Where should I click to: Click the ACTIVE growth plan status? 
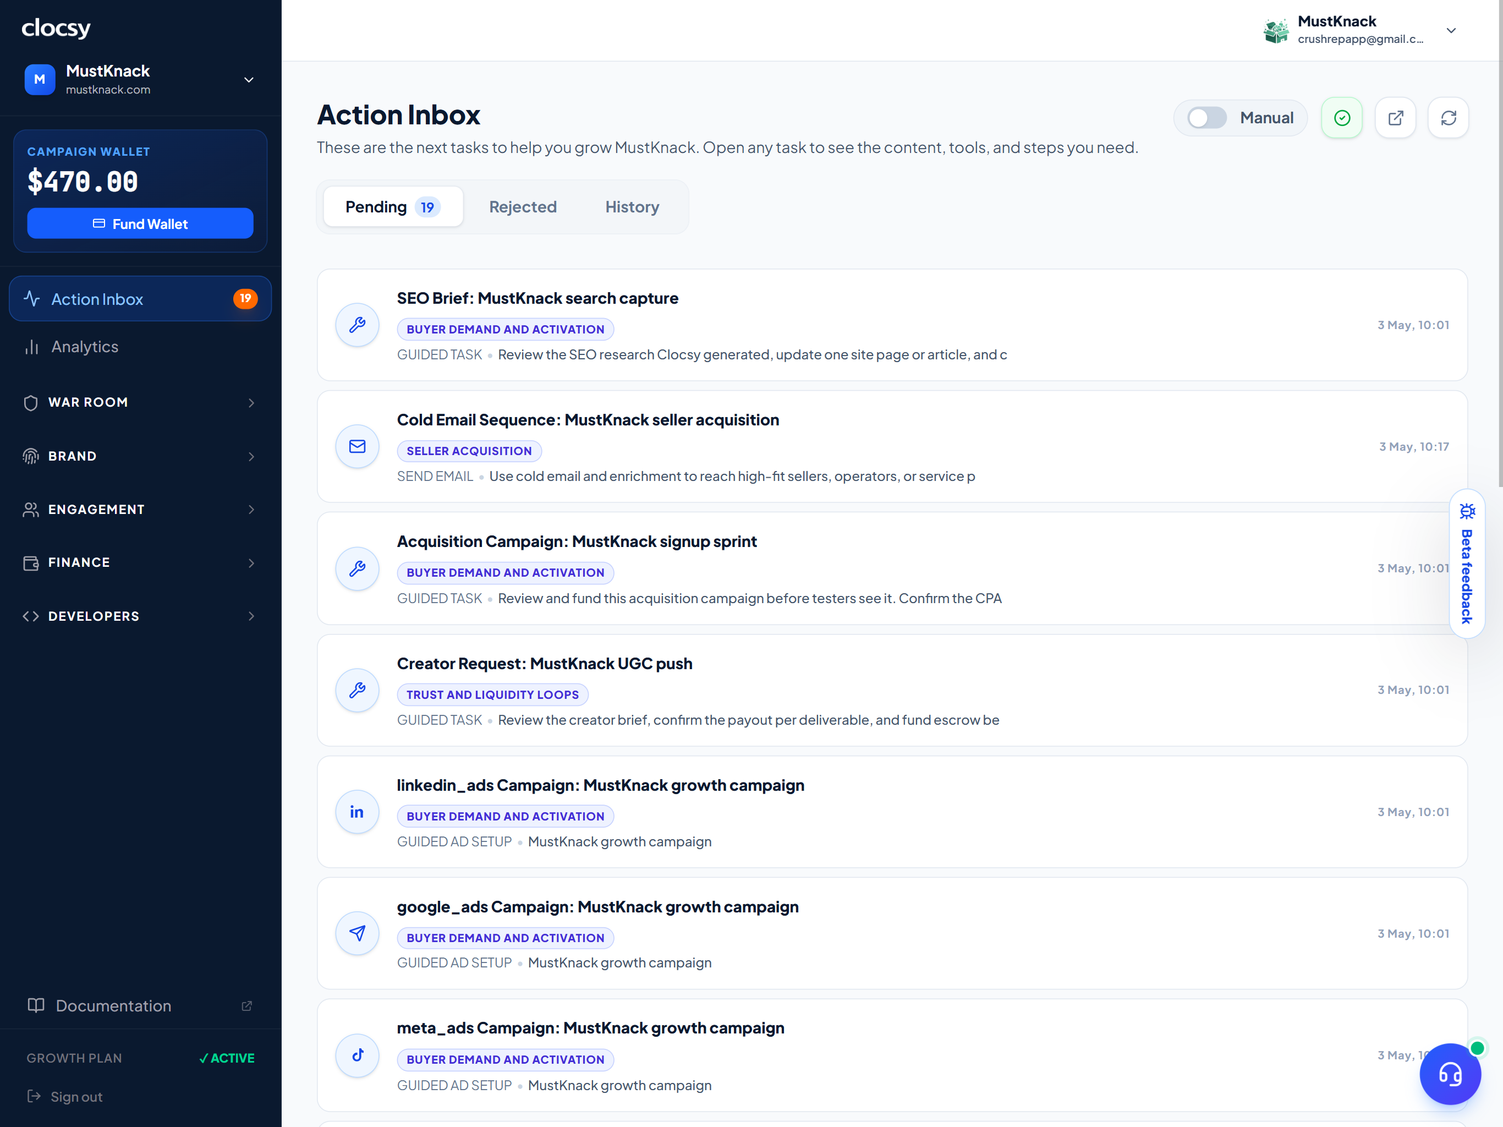tap(227, 1058)
